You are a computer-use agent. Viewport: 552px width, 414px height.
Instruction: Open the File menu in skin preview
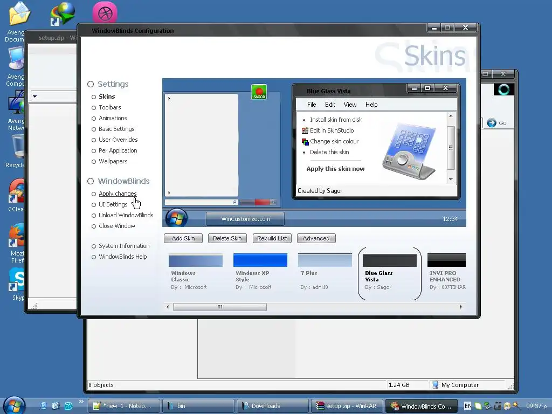coord(312,105)
